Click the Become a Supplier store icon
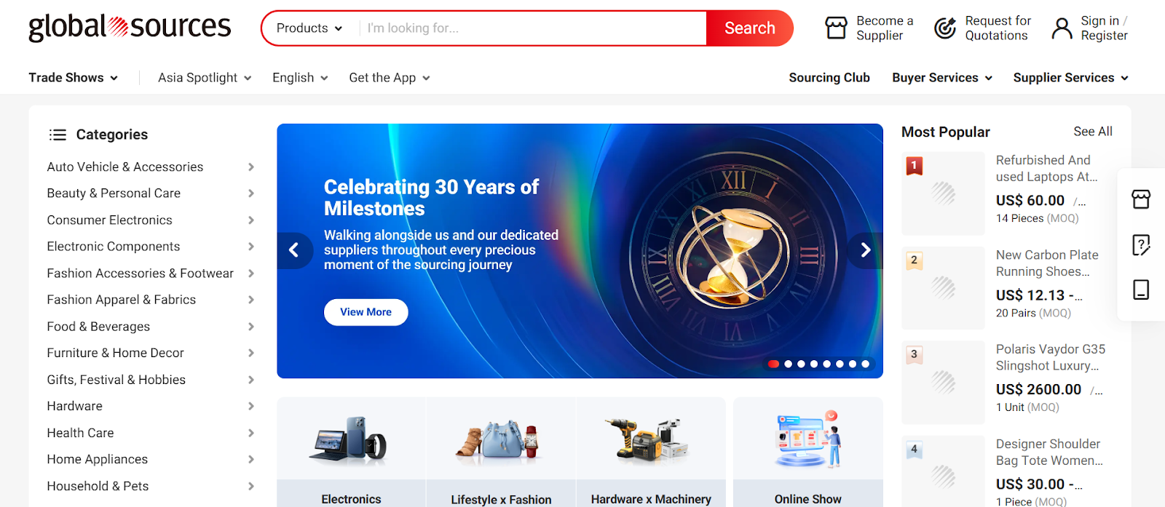This screenshot has height=507, width=1165. tap(836, 28)
